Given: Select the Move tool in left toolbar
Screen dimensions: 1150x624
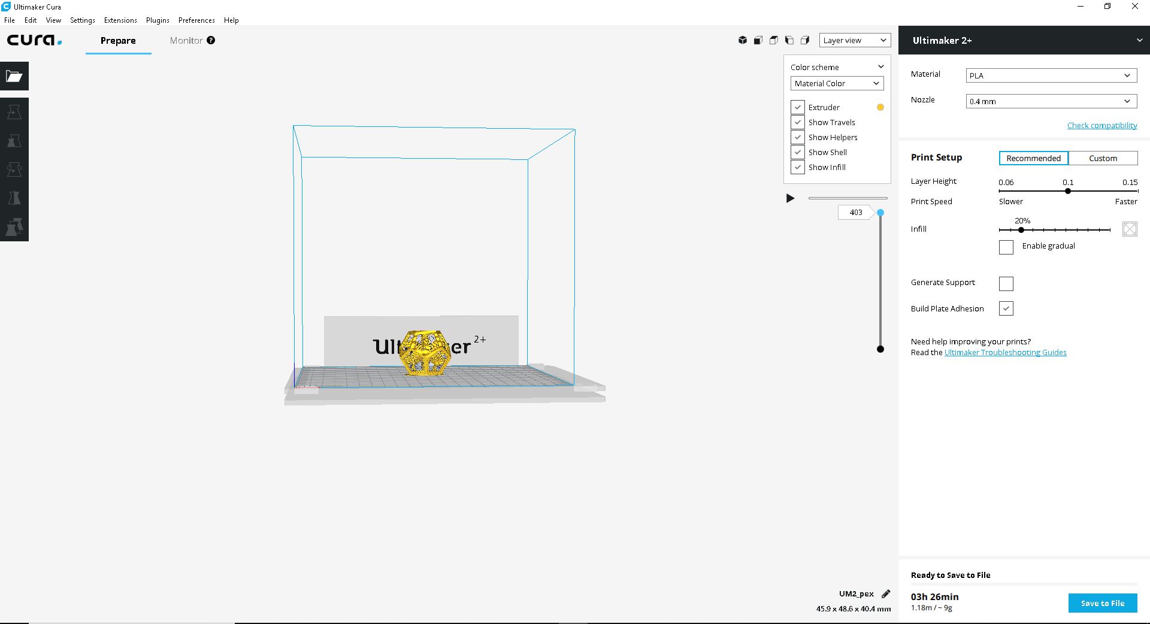Looking at the screenshot, I should 14,112.
